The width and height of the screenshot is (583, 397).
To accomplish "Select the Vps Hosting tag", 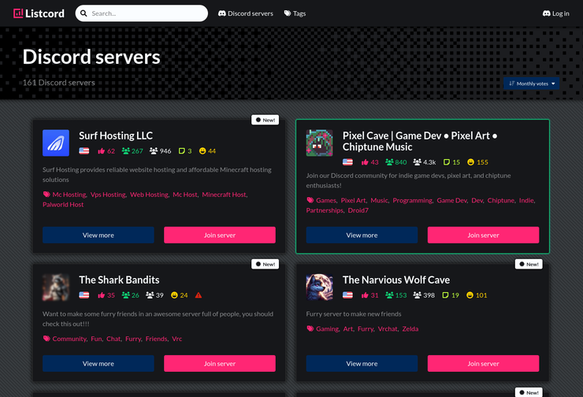I will (x=108, y=195).
